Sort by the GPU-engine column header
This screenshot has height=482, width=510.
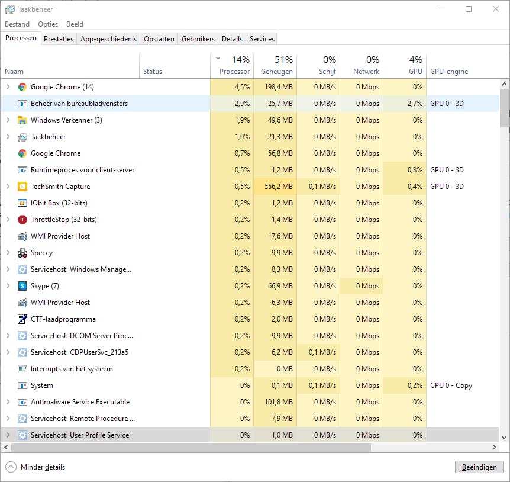tap(463, 66)
